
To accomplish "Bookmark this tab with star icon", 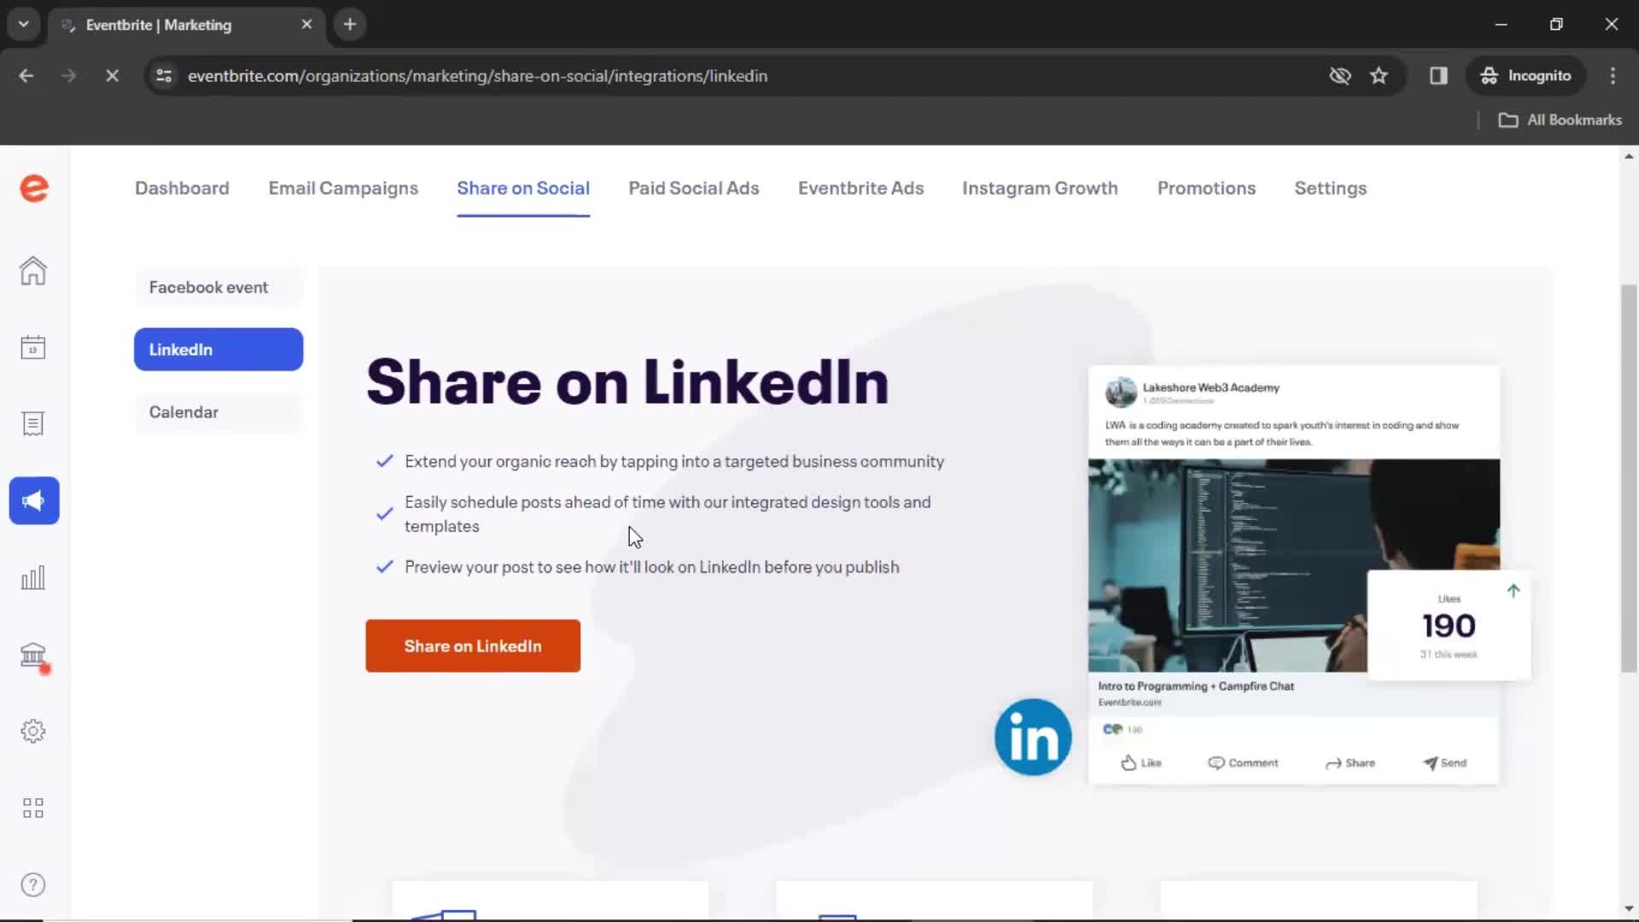I will click(1379, 75).
